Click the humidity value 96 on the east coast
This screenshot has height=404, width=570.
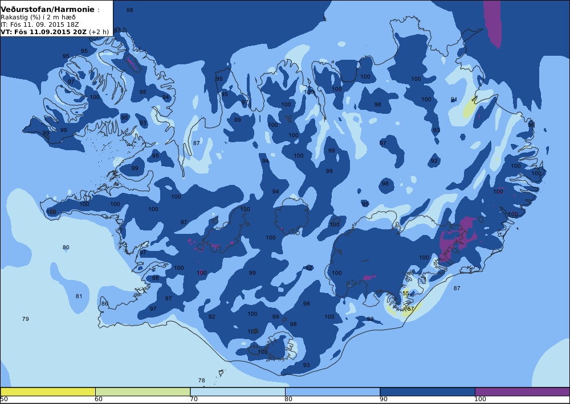tap(531, 125)
